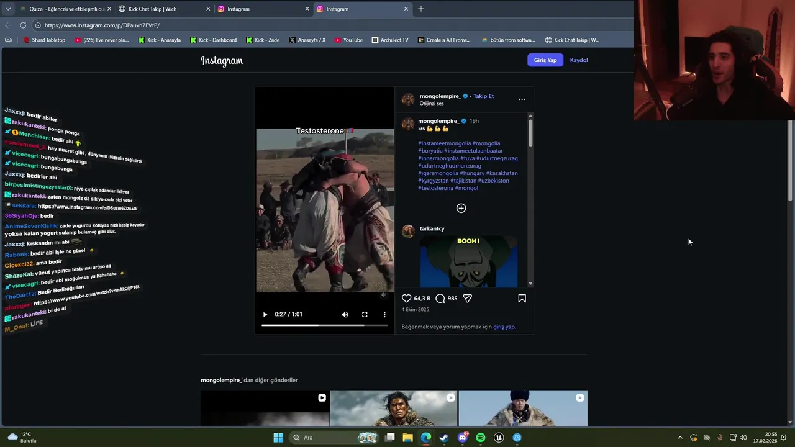Open the fur hat man related post thumbnail
The image size is (795, 447).
(x=523, y=408)
